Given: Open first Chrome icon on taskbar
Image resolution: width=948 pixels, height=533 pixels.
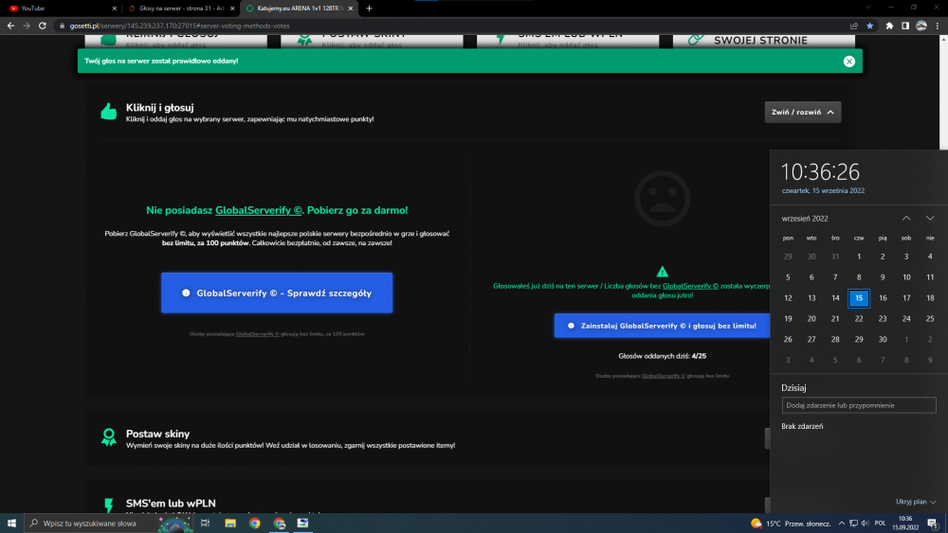Looking at the screenshot, I should (254, 523).
